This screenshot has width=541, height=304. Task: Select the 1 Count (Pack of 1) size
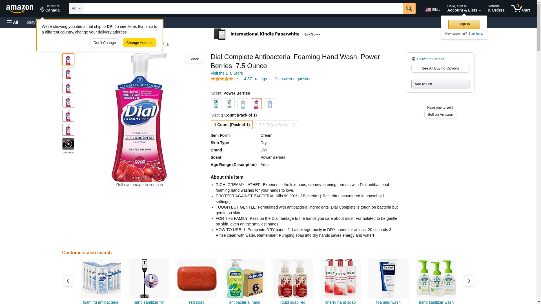tap(232, 125)
